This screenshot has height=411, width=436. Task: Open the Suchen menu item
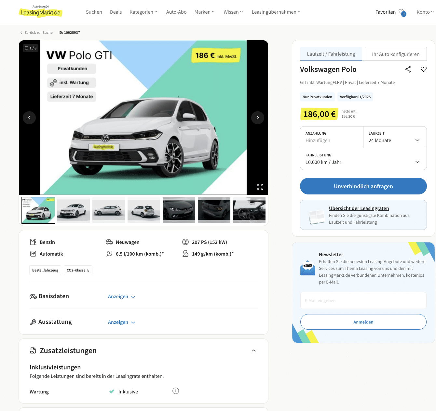pyautogui.click(x=94, y=12)
